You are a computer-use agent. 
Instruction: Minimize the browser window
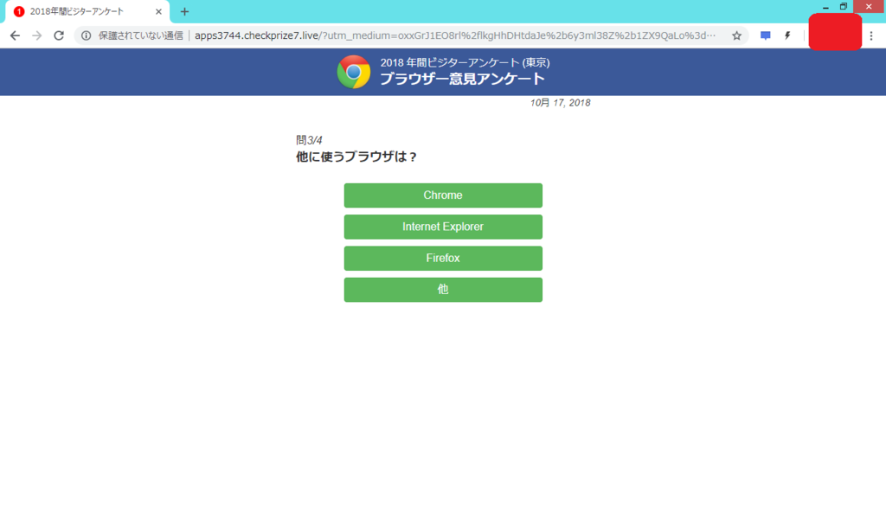pos(825,7)
